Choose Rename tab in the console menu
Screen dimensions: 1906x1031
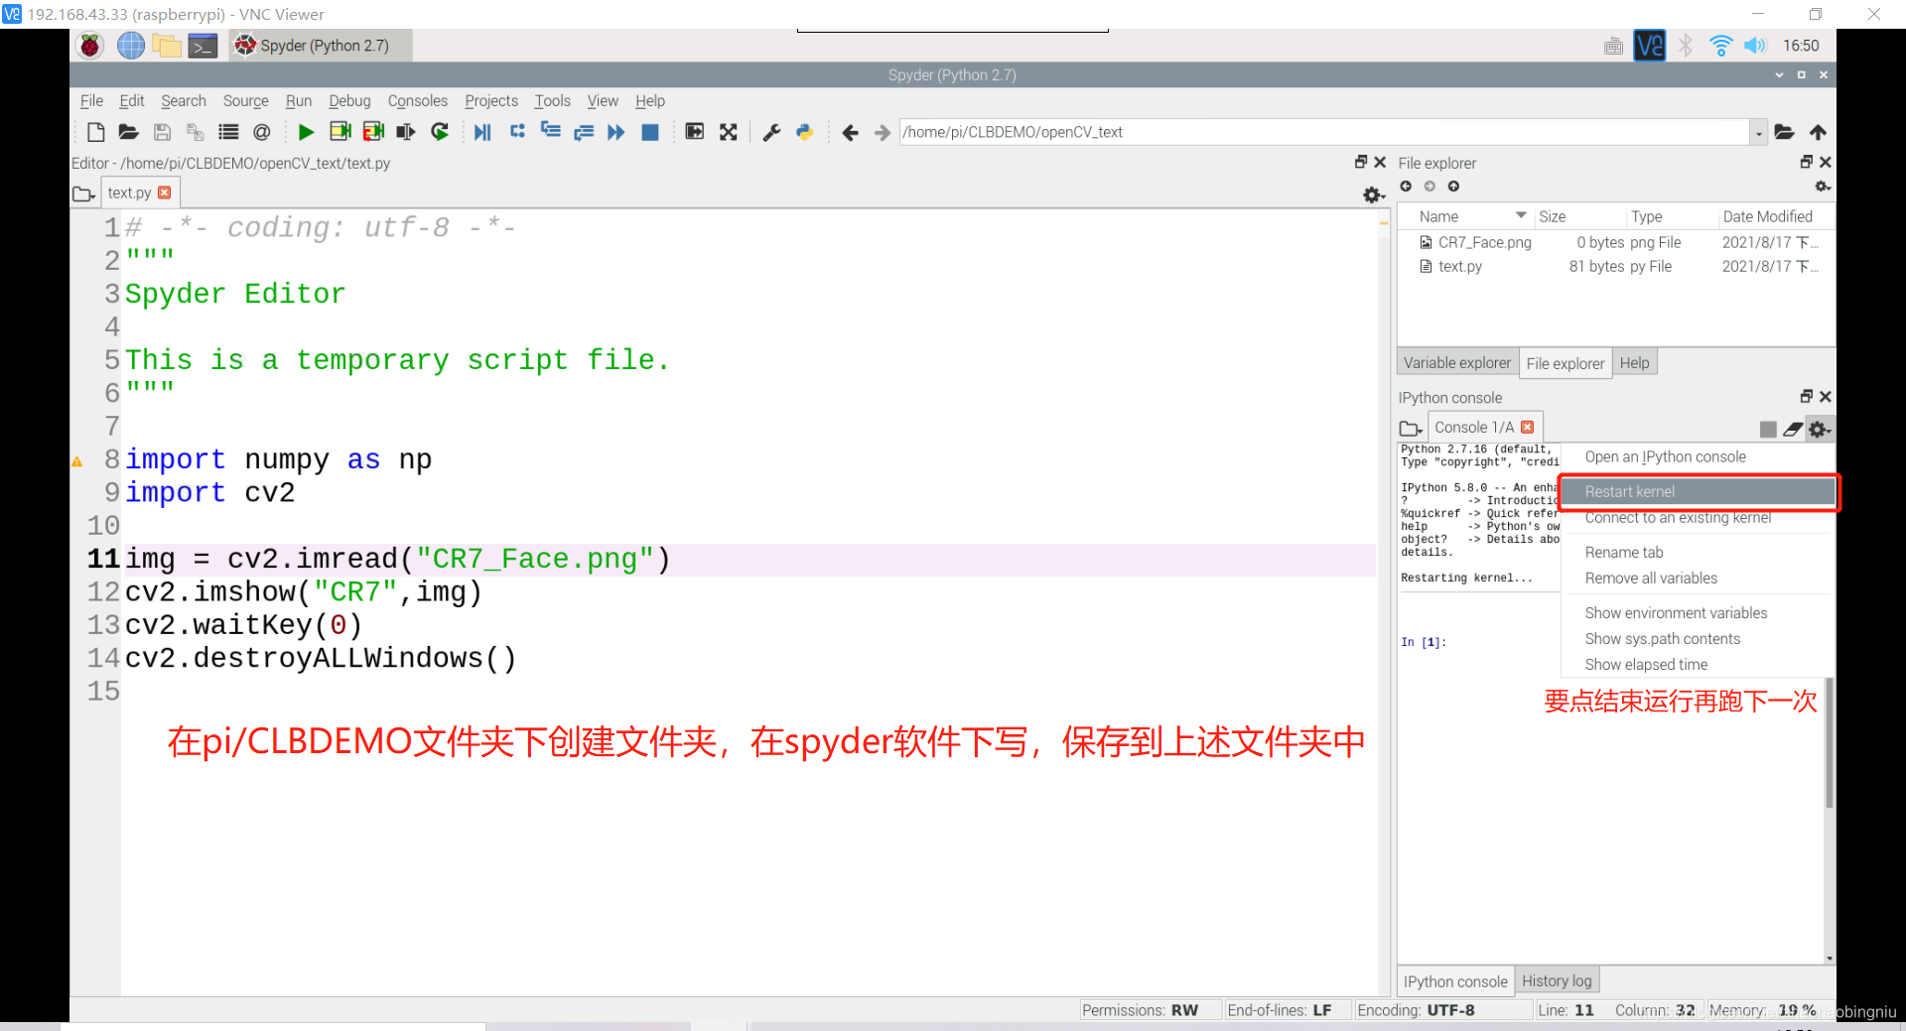[1698, 552]
